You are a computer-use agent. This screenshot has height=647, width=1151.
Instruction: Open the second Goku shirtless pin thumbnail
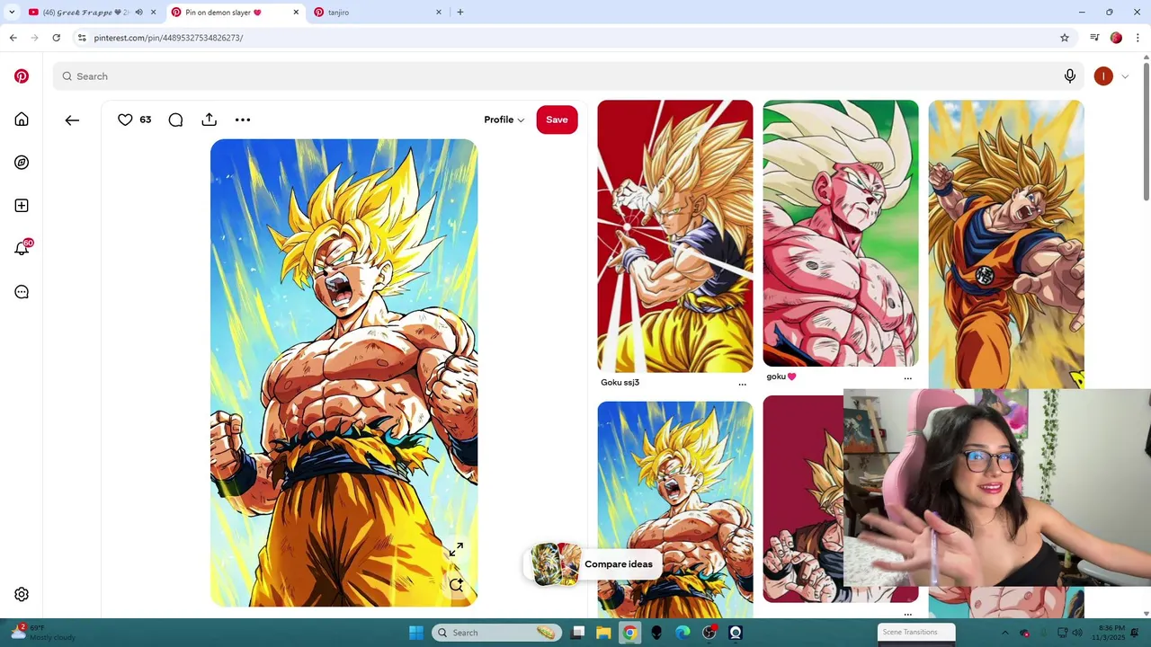(x=675, y=509)
